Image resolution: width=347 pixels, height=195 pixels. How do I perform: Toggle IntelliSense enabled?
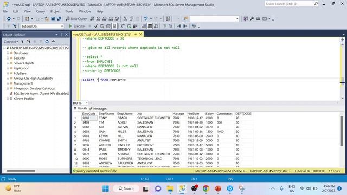tap(114, 26)
